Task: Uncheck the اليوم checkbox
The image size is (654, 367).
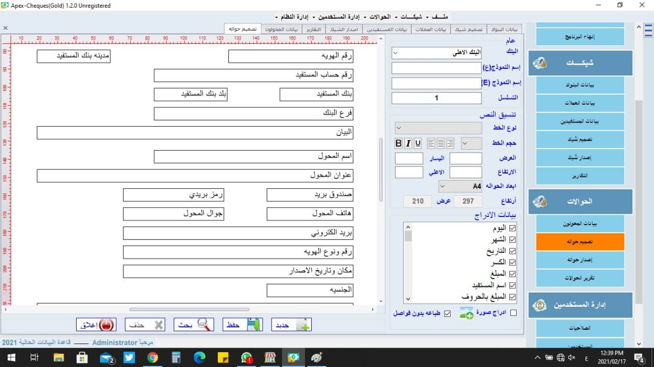Action: coord(512,228)
